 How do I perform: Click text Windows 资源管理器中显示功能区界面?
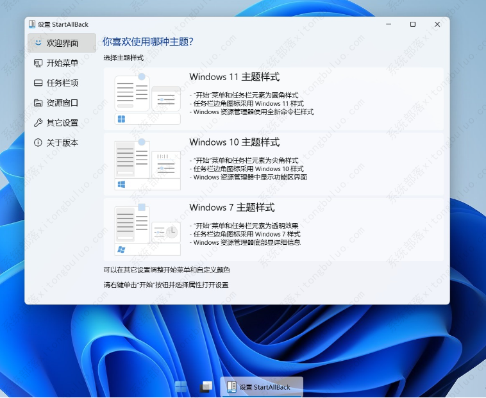[250, 177]
